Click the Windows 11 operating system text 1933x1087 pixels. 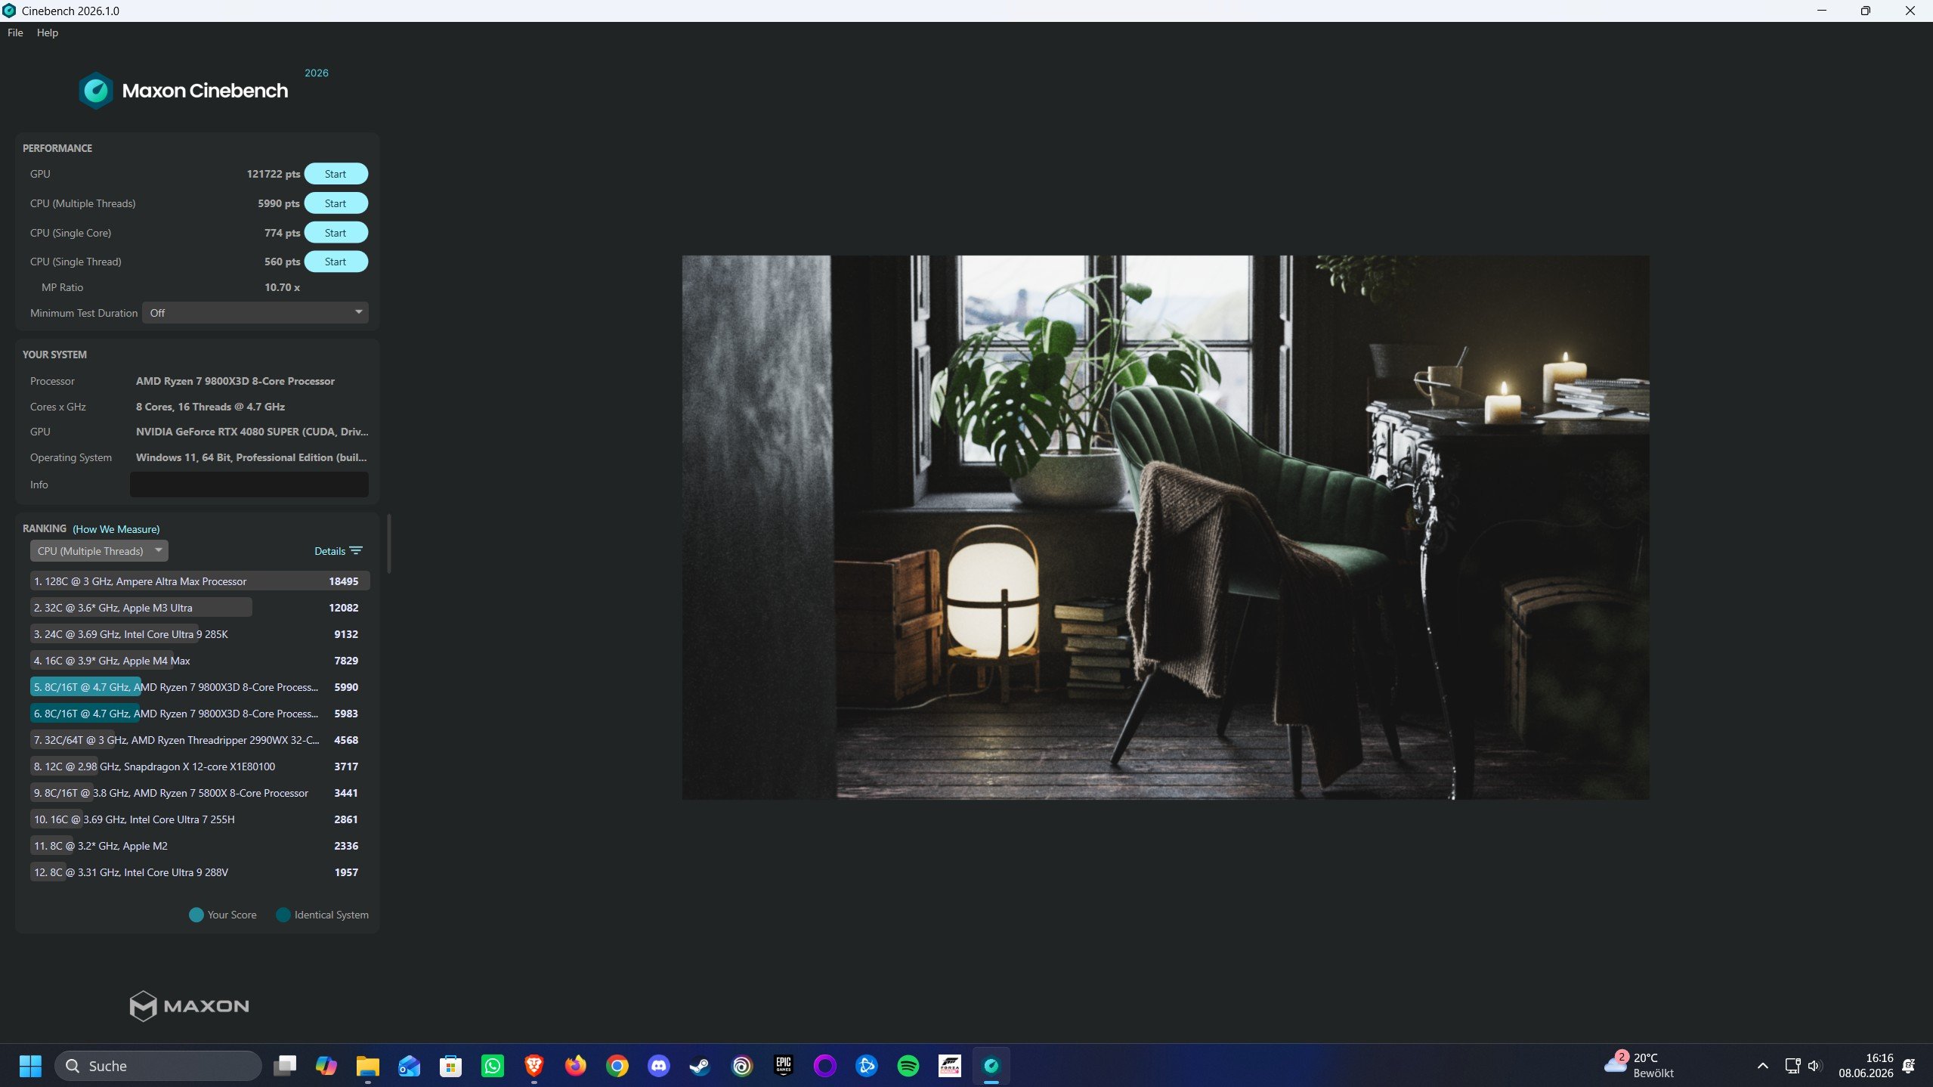(252, 457)
